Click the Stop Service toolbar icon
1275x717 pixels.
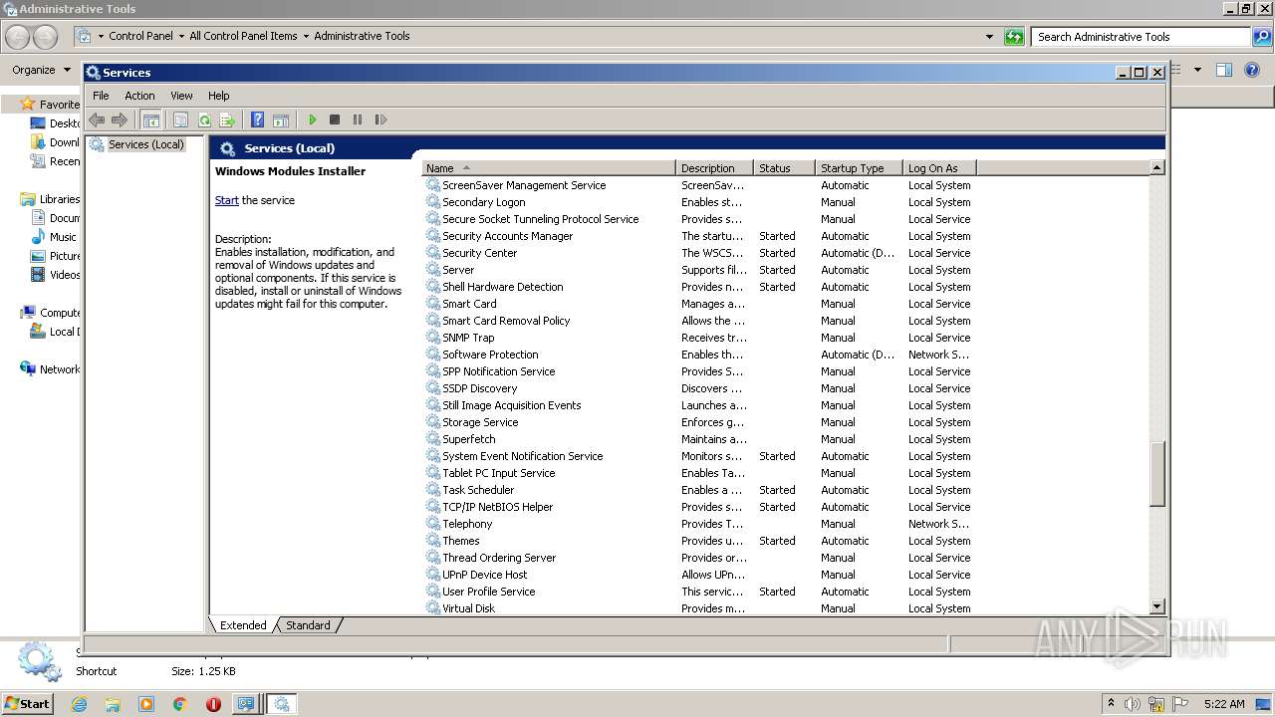[335, 119]
